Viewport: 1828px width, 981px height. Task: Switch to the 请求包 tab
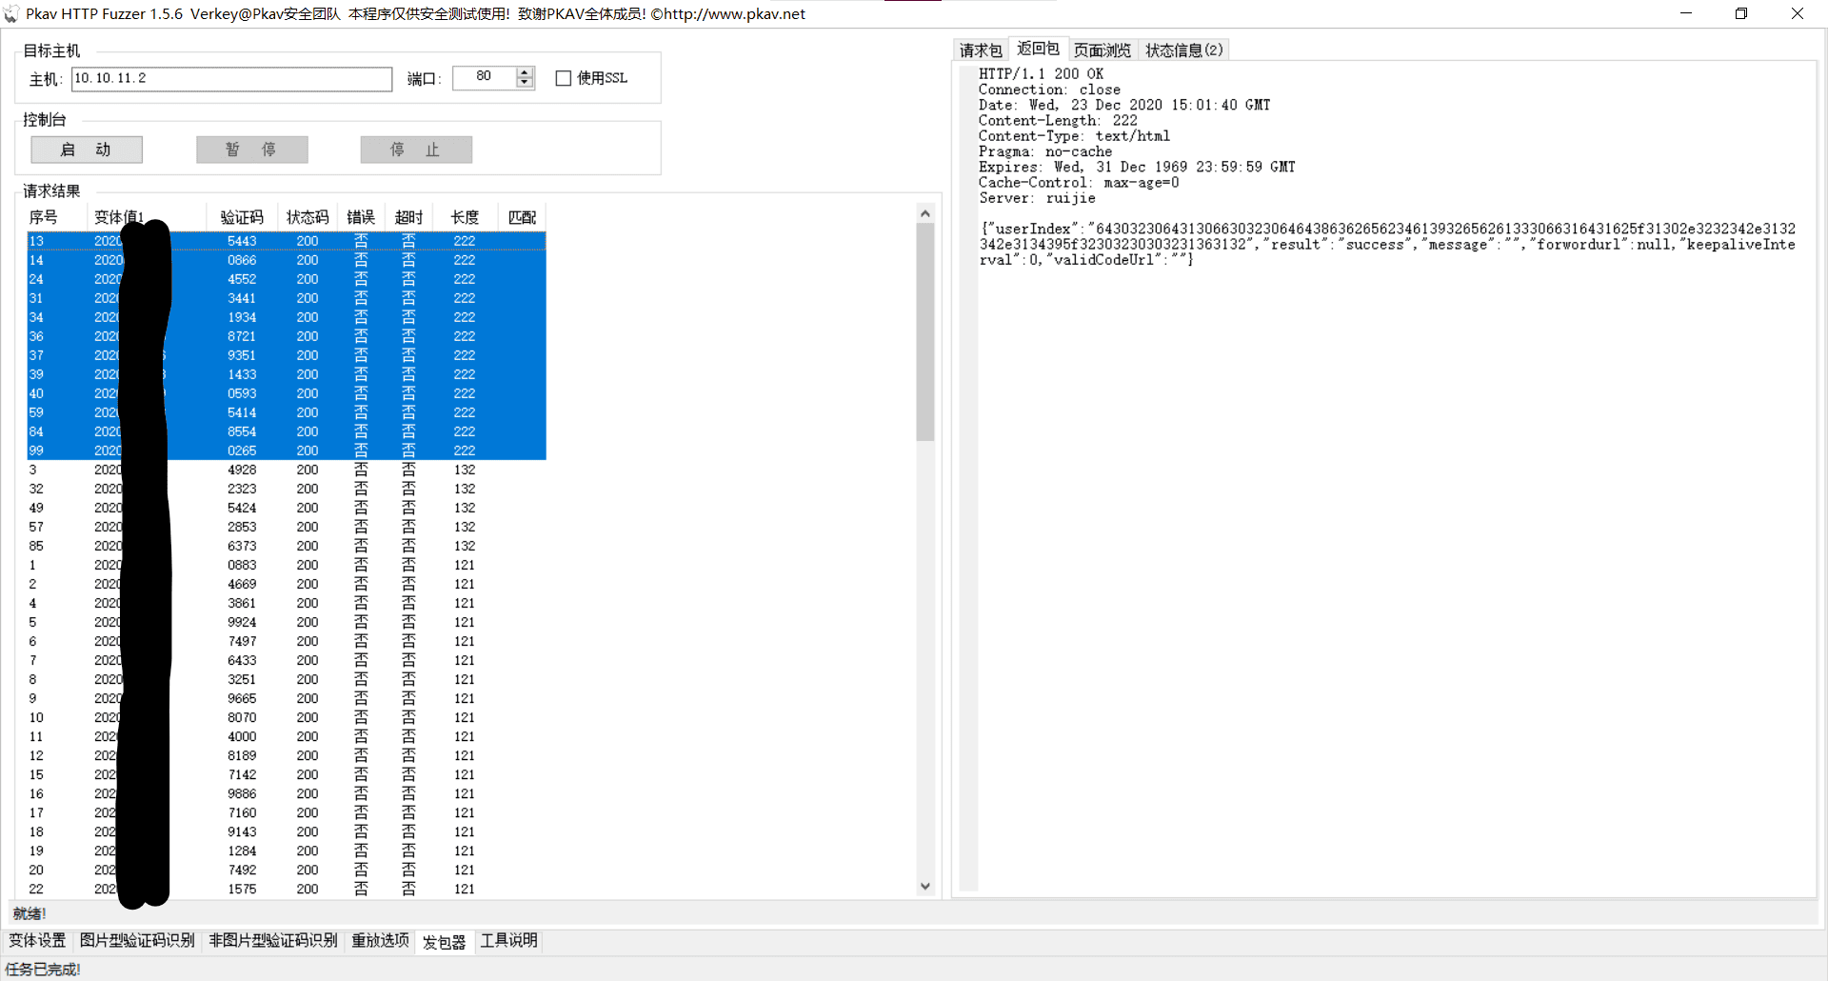981,50
